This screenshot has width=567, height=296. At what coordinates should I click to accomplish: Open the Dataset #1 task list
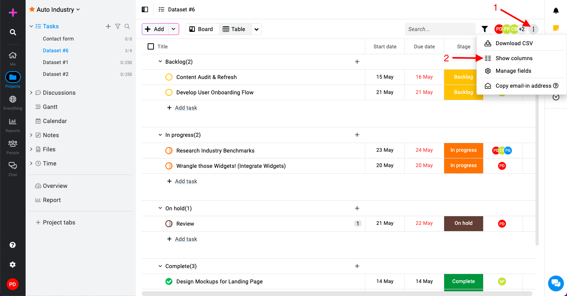coord(56,62)
